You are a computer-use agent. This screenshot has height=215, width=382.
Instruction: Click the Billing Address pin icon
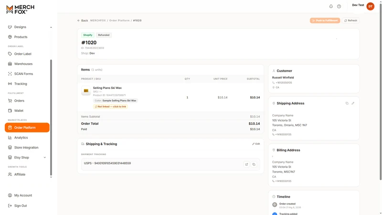pos(274,150)
